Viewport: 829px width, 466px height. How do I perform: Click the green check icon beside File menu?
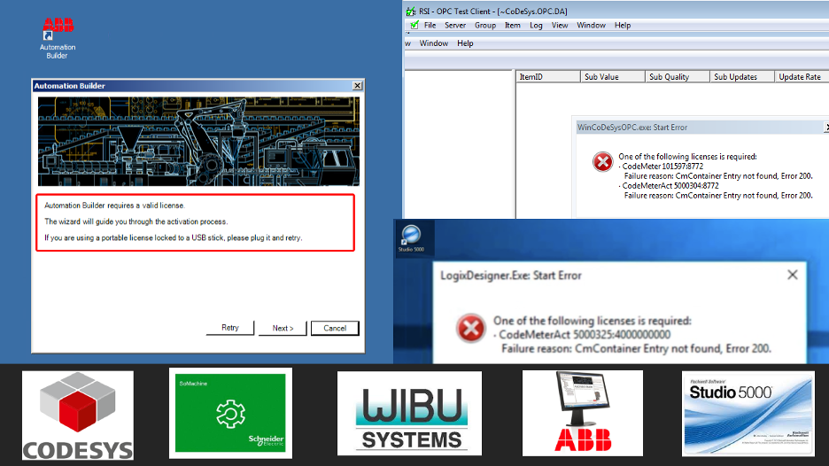[414, 25]
